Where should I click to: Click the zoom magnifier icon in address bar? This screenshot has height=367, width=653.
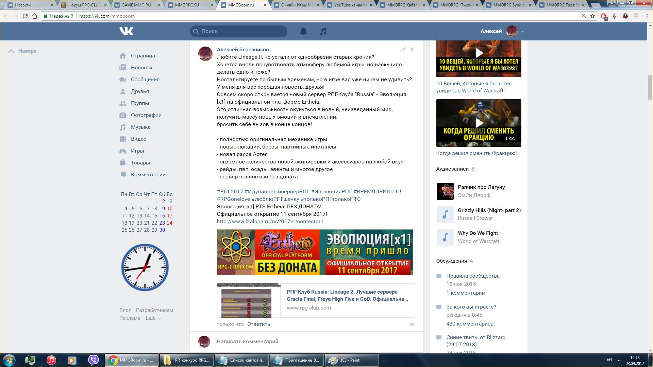[584, 16]
